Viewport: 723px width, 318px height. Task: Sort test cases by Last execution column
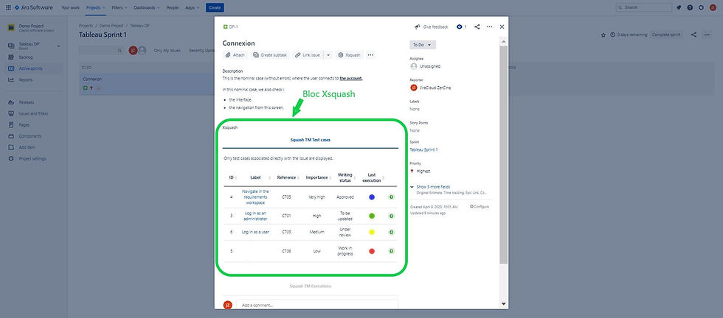(x=372, y=177)
